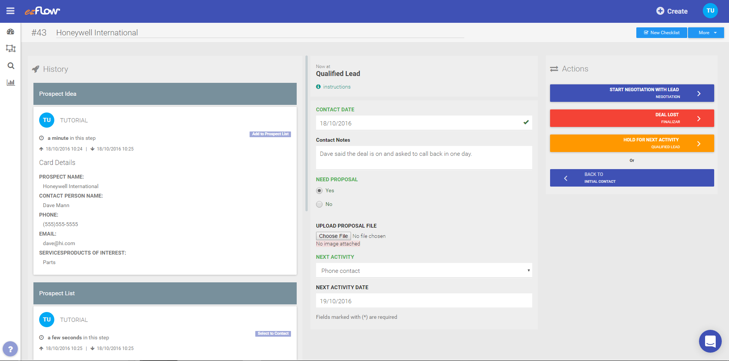Select No for Need Proposal
Image resolution: width=729 pixels, height=361 pixels.
(x=319, y=204)
